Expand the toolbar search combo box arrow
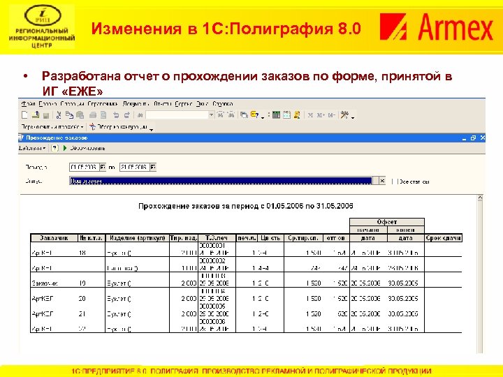503x377 pixels. point(212,114)
